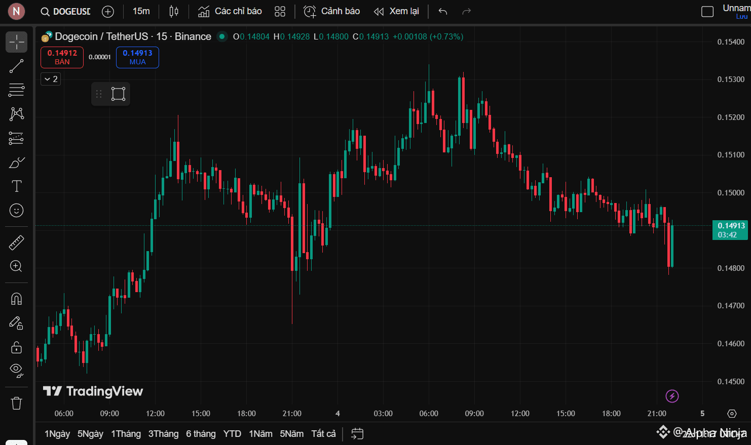Select the brush drawing tool
751x445 pixels.
16,163
